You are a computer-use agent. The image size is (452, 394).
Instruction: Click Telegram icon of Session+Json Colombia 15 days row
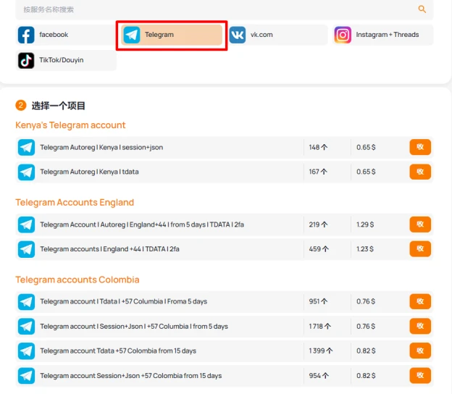pyautogui.click(x=26, y=376)
